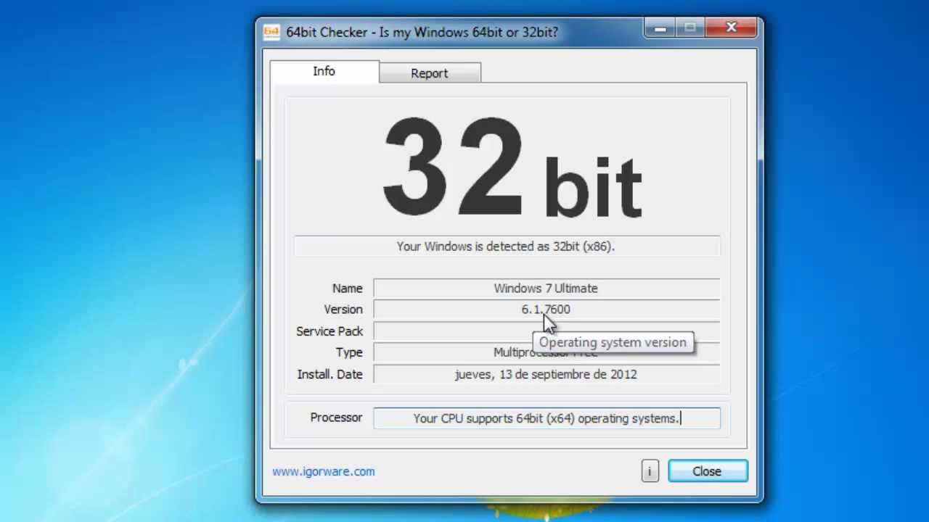Click the 'Version' label
The width and height of the screenshot is (929, 522).
pos(343,310)
